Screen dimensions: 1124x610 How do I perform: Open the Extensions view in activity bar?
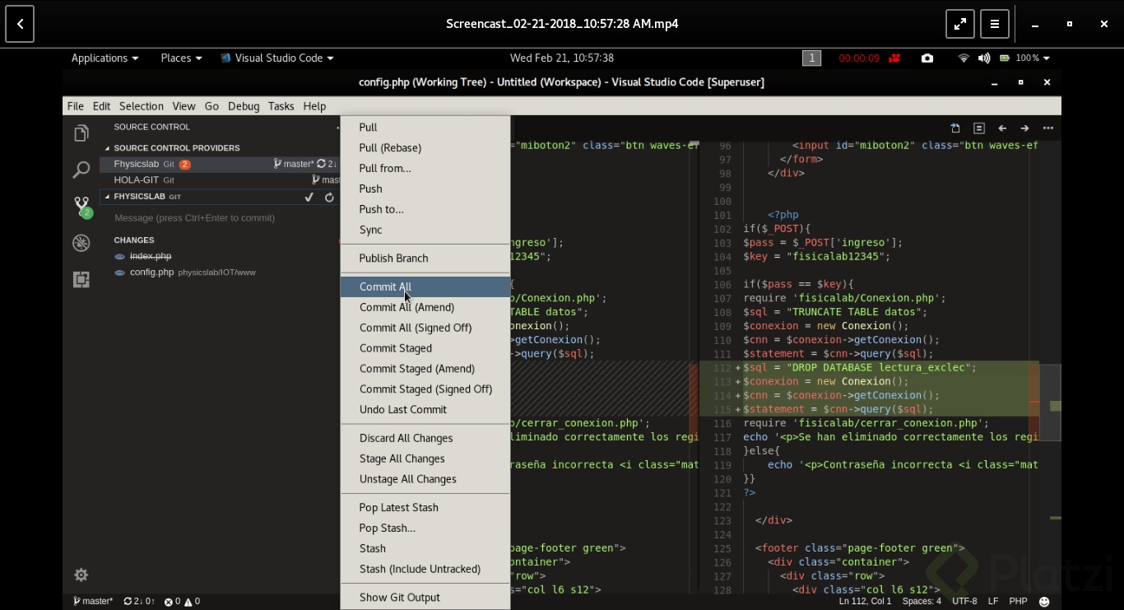pyautogui.click(x=81, y=280)
